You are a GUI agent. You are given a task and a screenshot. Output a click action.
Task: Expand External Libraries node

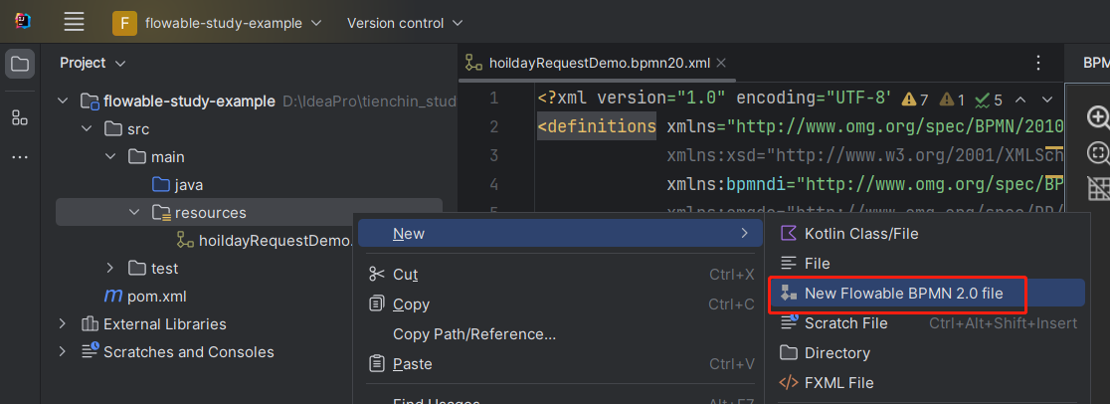click(x=63, y=324)
